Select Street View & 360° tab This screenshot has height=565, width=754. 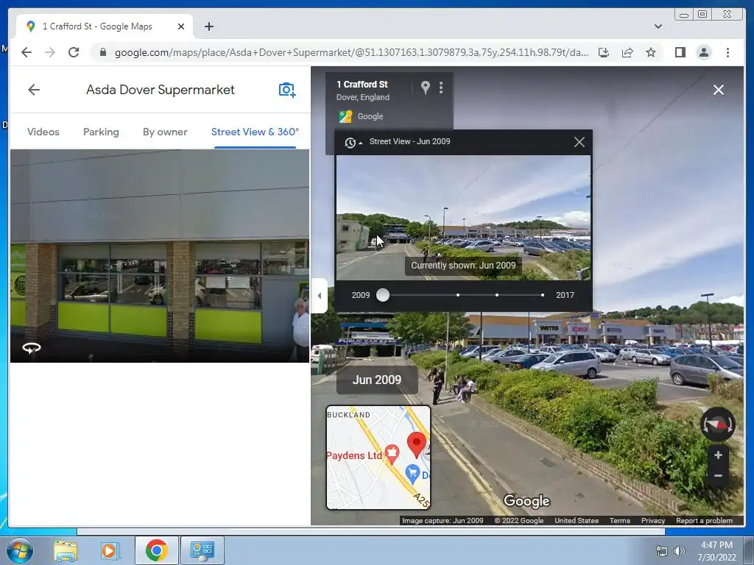pos(255,132)
